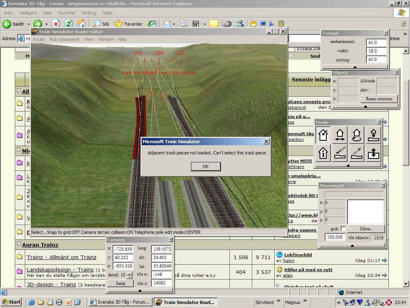Collapse the Auran Trainz forum category
Image resolution: width=410 pixels, height=308 pixels.
(18, 244)
